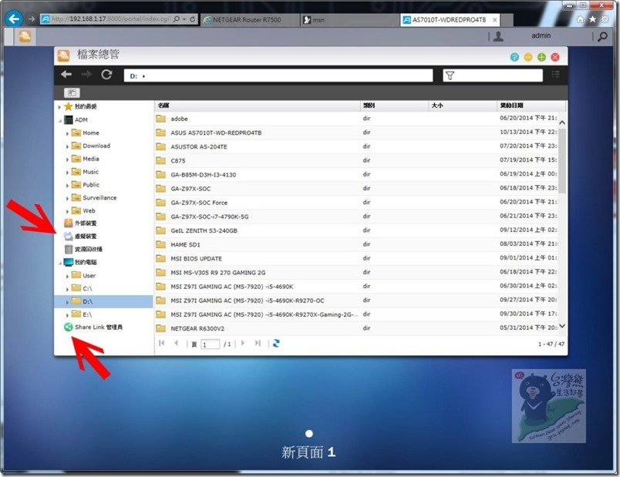Screen dimensions: 620x477
Task: Open the ASUSTOR AS-204TE folder
Action: click(x=199, y=147)
